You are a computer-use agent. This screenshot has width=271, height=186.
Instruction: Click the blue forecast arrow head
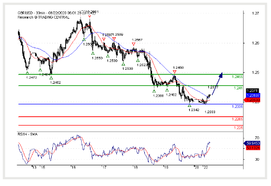221,75
